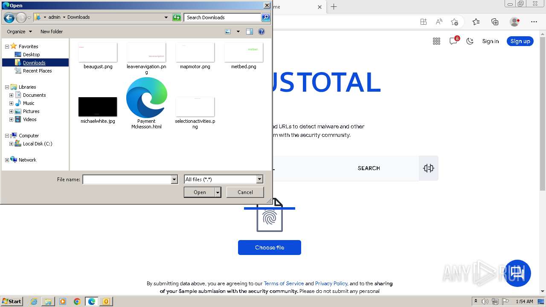Viewport: 546px width, 307px height.
Task: Click the Search Downloads magnifier icon
Action: [266, 17]
